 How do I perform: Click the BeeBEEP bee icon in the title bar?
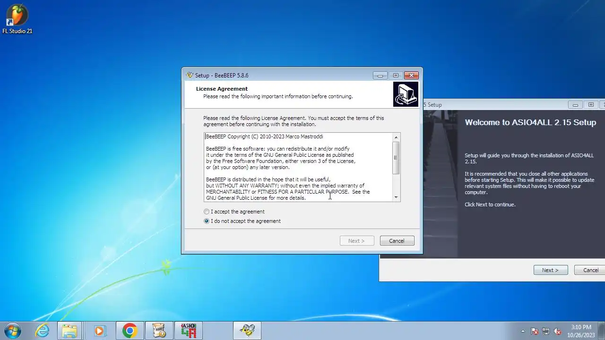(x=190, y=75)
